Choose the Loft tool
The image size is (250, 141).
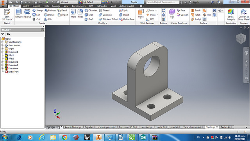[x=36, y=15]
